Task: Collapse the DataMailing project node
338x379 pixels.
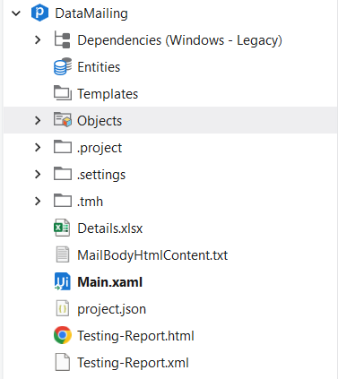Action: coord(16,13)
